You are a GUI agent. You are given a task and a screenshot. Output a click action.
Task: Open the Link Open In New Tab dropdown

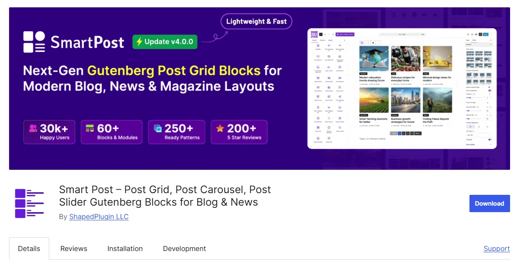[x=479, y=135]
